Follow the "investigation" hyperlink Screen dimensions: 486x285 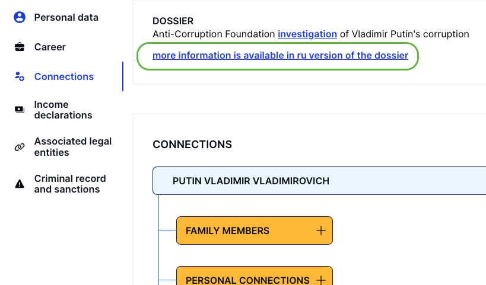click(307, 34)
